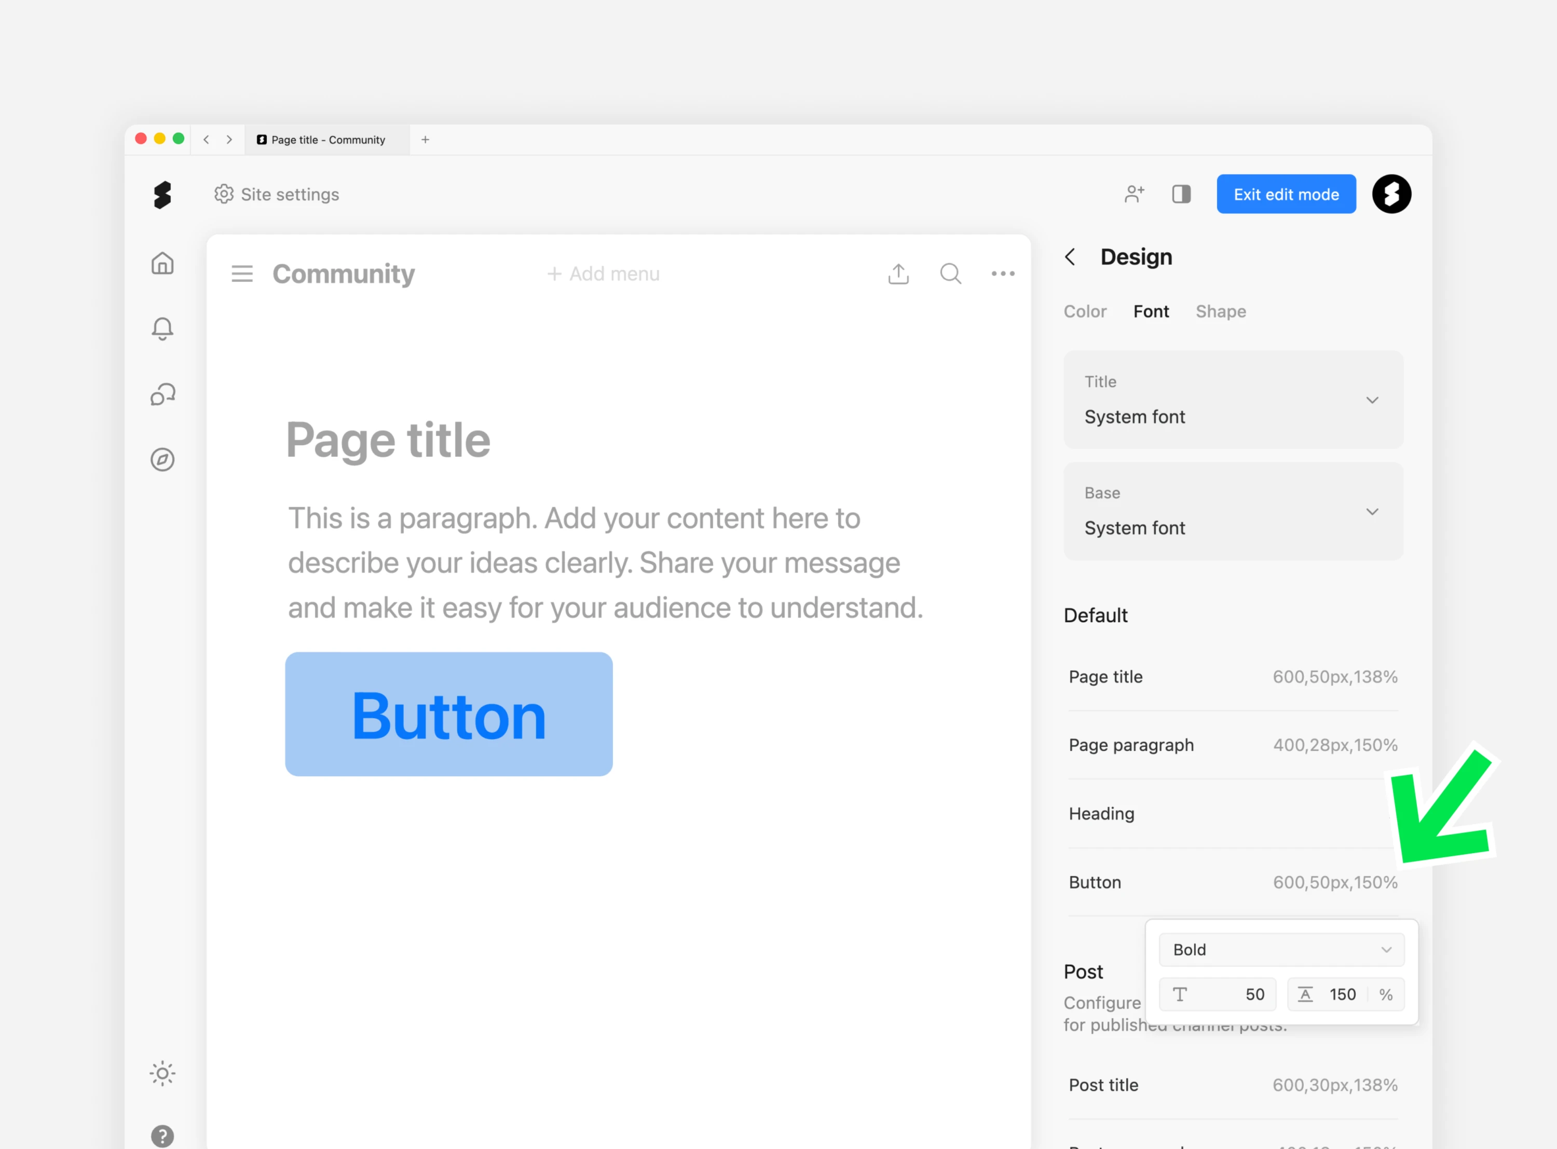Screen dimensions: 1557x1149
Task: Open the compass explore icon
Action: [162, 460]
